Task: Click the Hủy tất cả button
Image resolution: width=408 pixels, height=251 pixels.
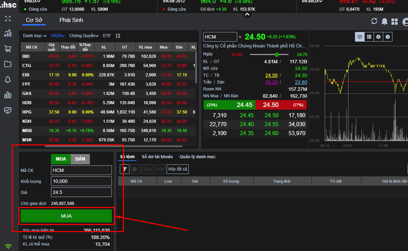Action: click(178, 169)
